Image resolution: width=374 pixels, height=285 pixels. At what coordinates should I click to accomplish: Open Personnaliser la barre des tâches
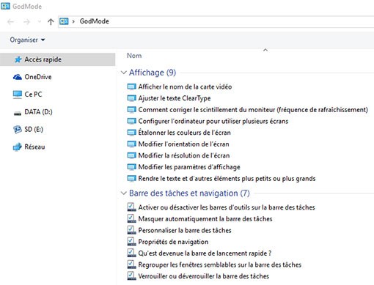click(185, 230)
